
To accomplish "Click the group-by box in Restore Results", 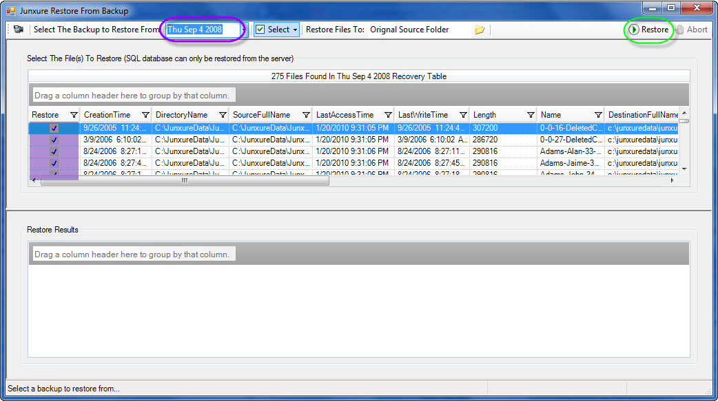I will [x=134, y=254].
